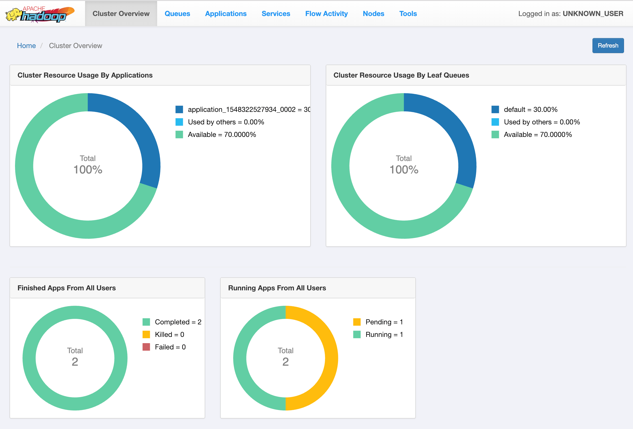Click the Completed legend swatch

tap(146, 322)
